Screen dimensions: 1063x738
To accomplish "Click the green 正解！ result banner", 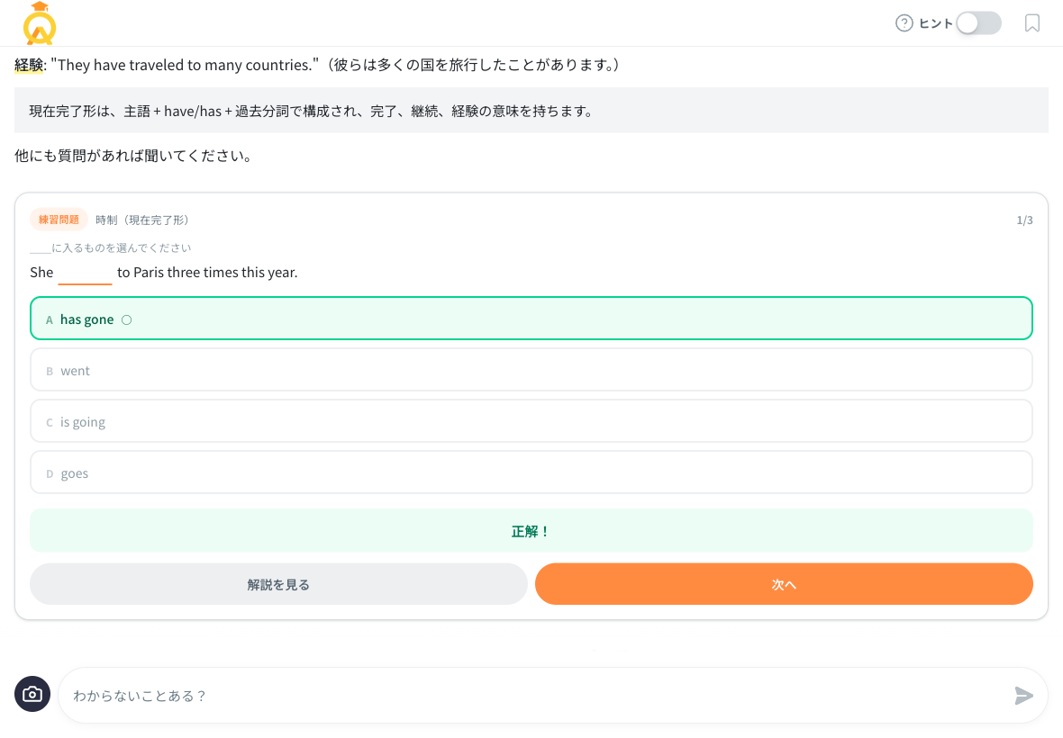I will [531, 530].
